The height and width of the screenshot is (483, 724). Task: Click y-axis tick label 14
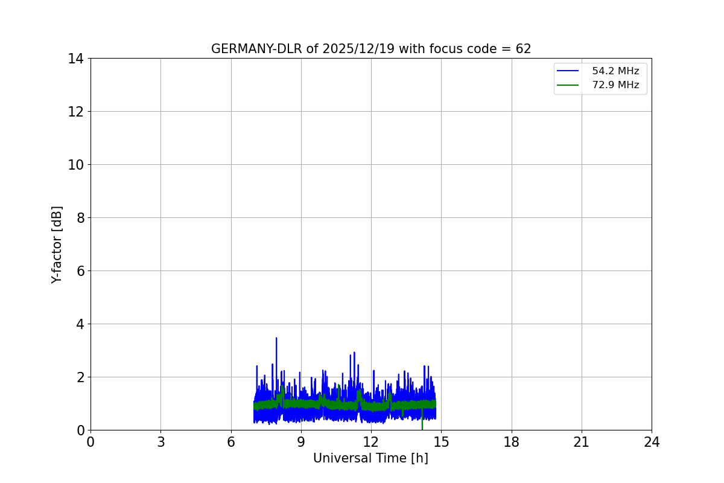click(x=76, y=59)
